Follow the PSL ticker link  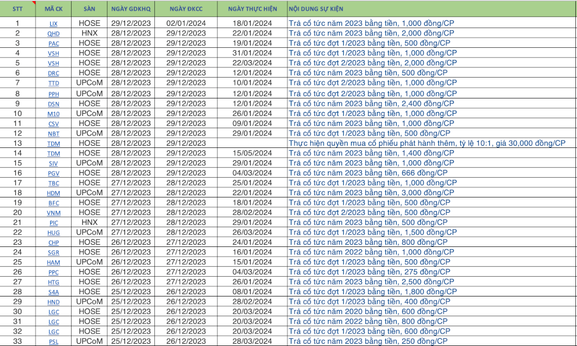pos(54,342)
